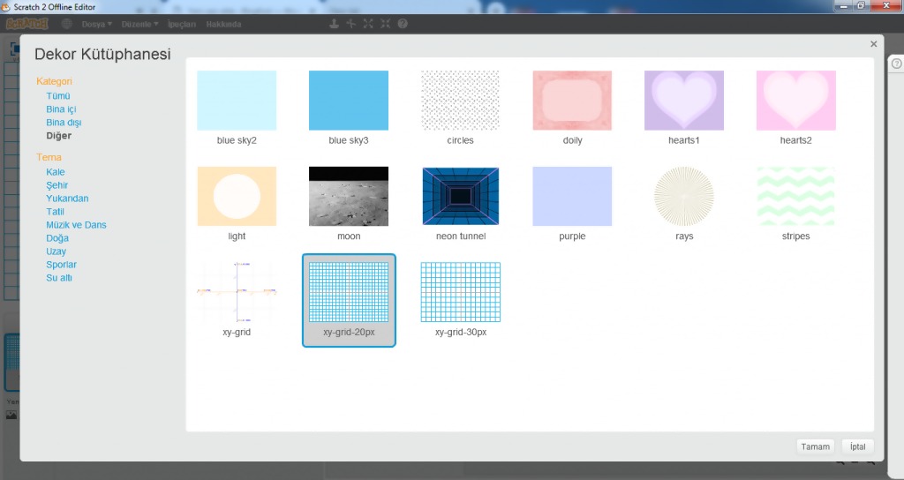904x480 pixels.
Task: Open the Uzay theme
Action: (x=56, y=251)
